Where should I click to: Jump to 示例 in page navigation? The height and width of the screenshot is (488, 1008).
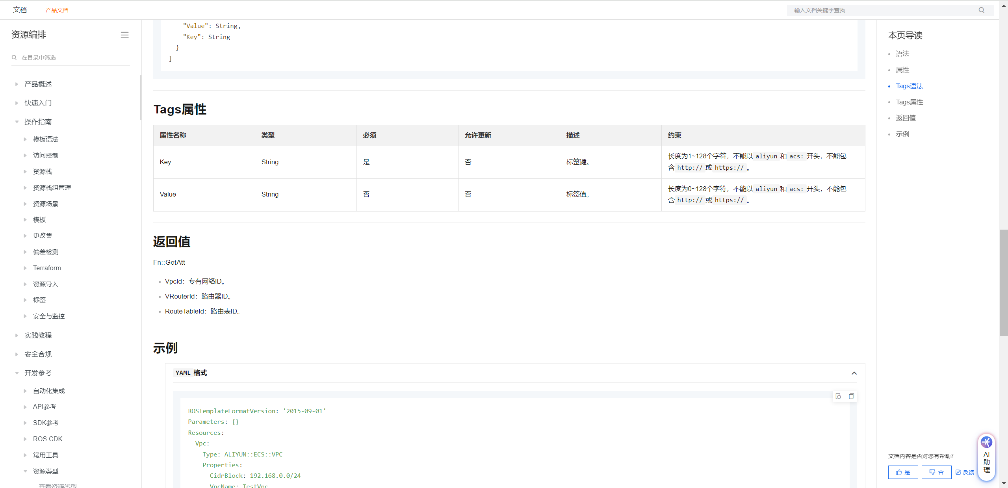click(902, 134)
